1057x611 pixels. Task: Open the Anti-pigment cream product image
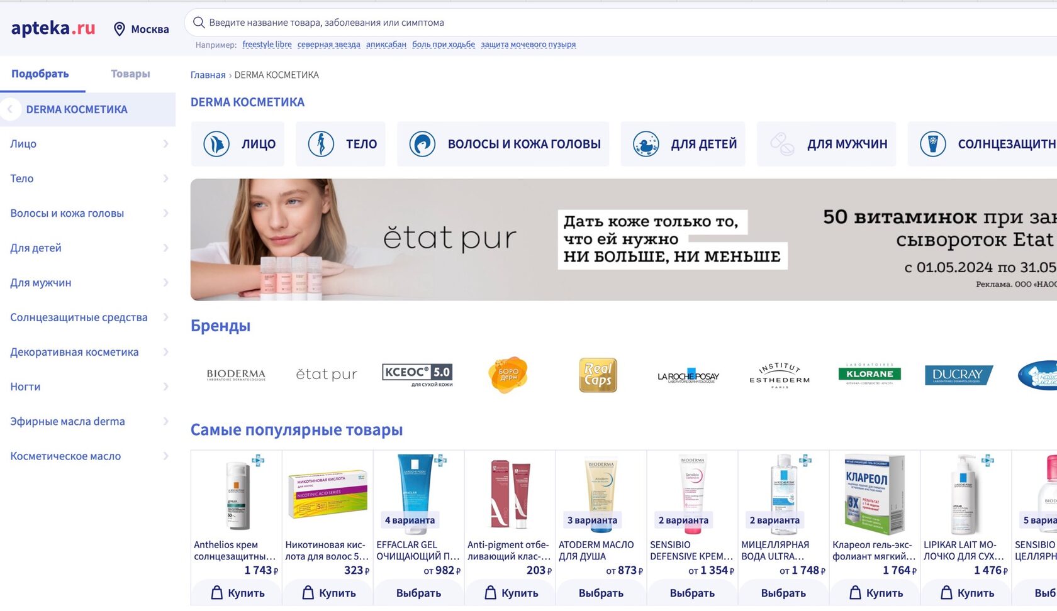coord(510,494)
